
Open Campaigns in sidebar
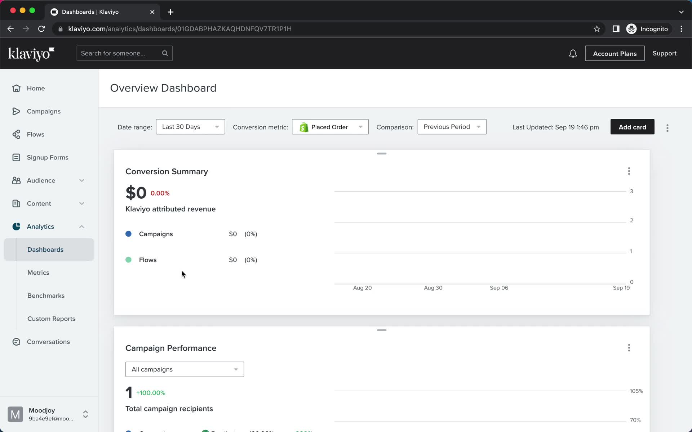coord(44,111)
